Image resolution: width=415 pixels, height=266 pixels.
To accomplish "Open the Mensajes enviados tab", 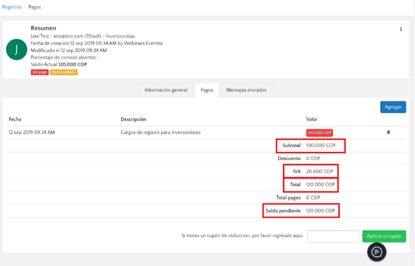I will (246, 90).
